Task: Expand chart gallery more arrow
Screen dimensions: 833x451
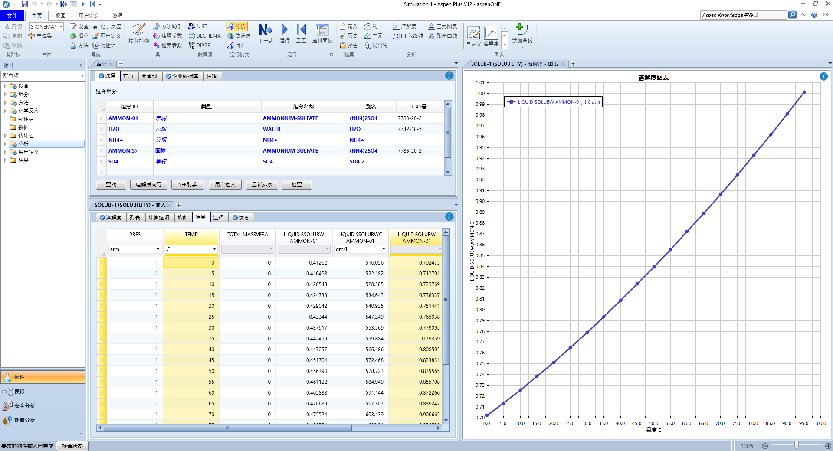Action: [505, 45]
